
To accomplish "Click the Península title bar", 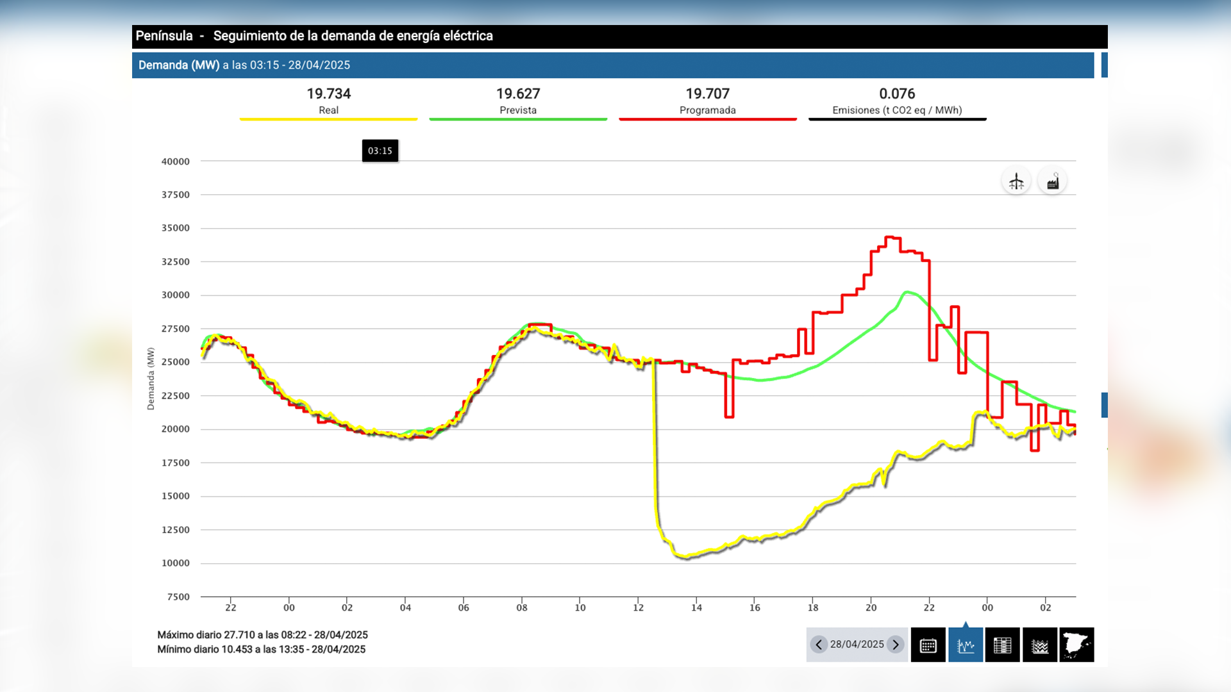I will pos(620,37).
